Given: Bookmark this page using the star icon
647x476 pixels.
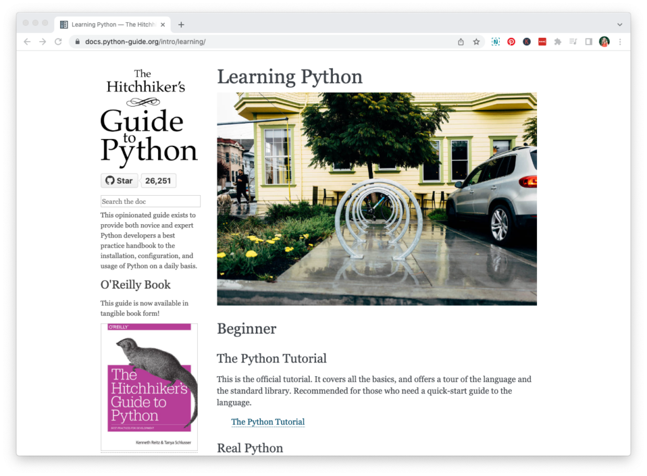Looking at the screenshot, I should point(476,42).
